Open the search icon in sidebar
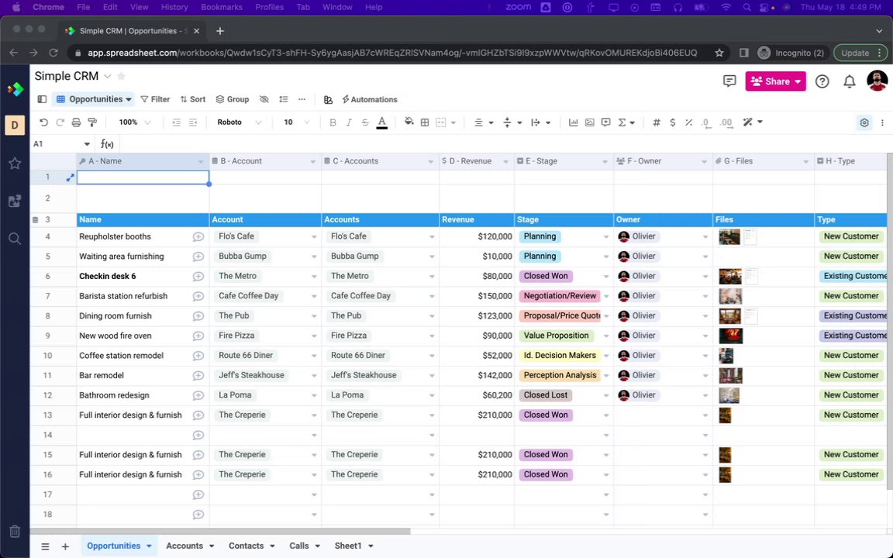Image resolution: width=893 pixels, height=558 pixels. [15, 239]
